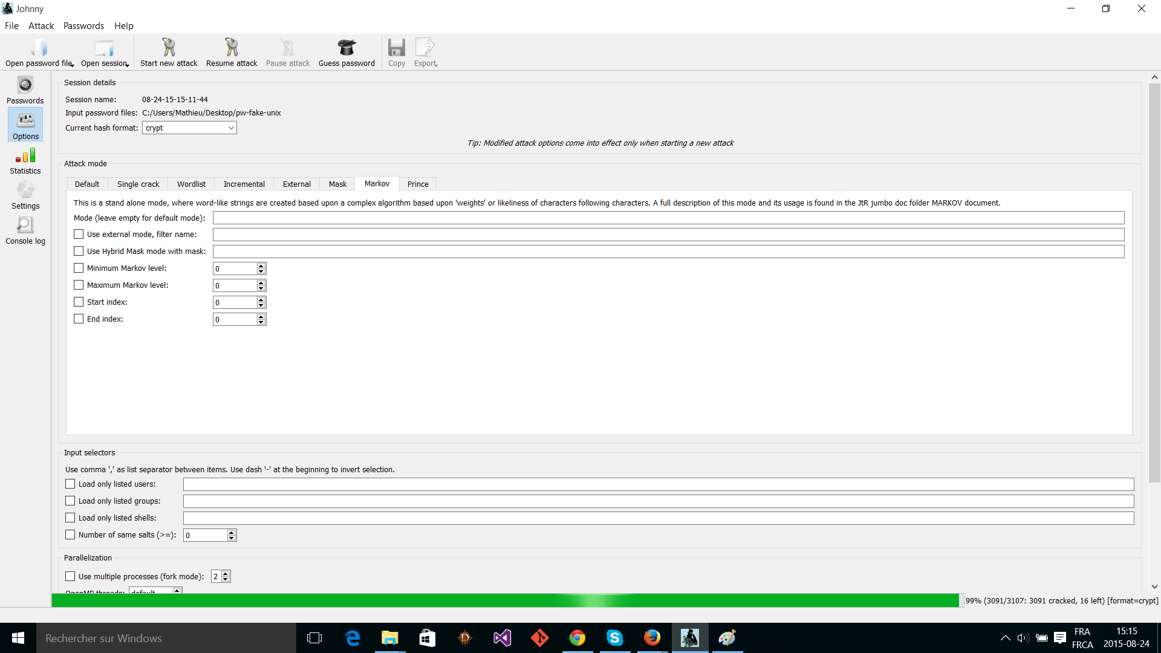Enable the Load only listed users checkbox

[x=70, y=484]
